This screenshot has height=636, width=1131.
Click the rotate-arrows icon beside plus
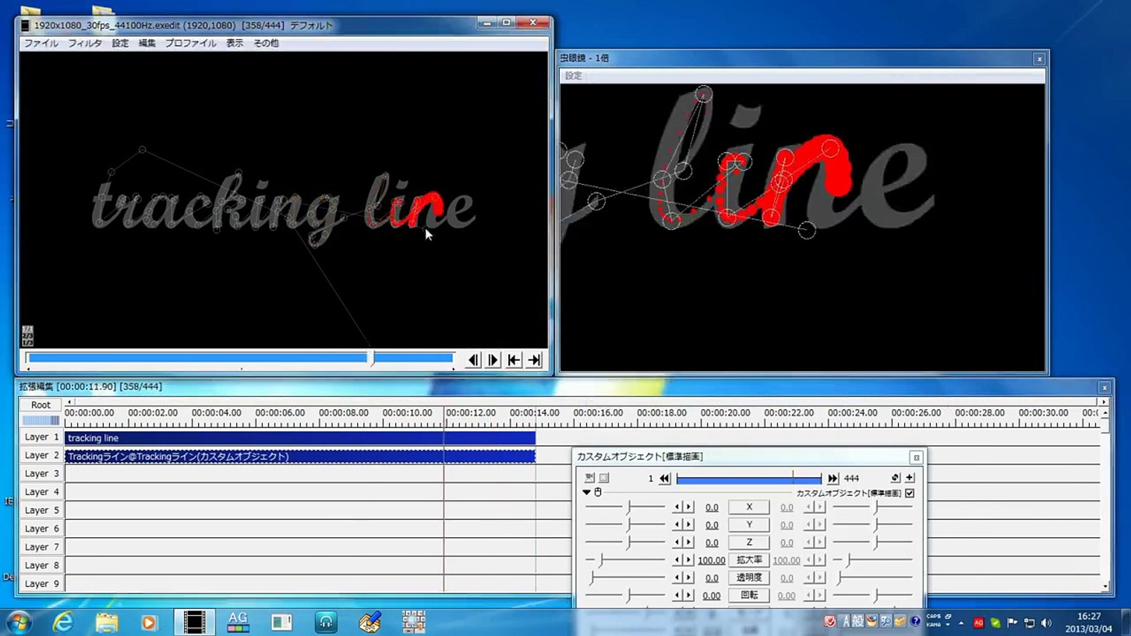coord(895,478)
